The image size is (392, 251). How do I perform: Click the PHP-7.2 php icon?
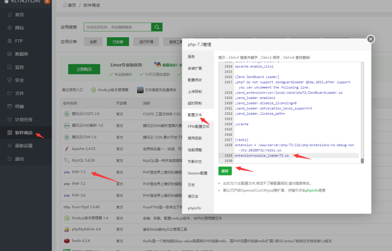[67, 184]
